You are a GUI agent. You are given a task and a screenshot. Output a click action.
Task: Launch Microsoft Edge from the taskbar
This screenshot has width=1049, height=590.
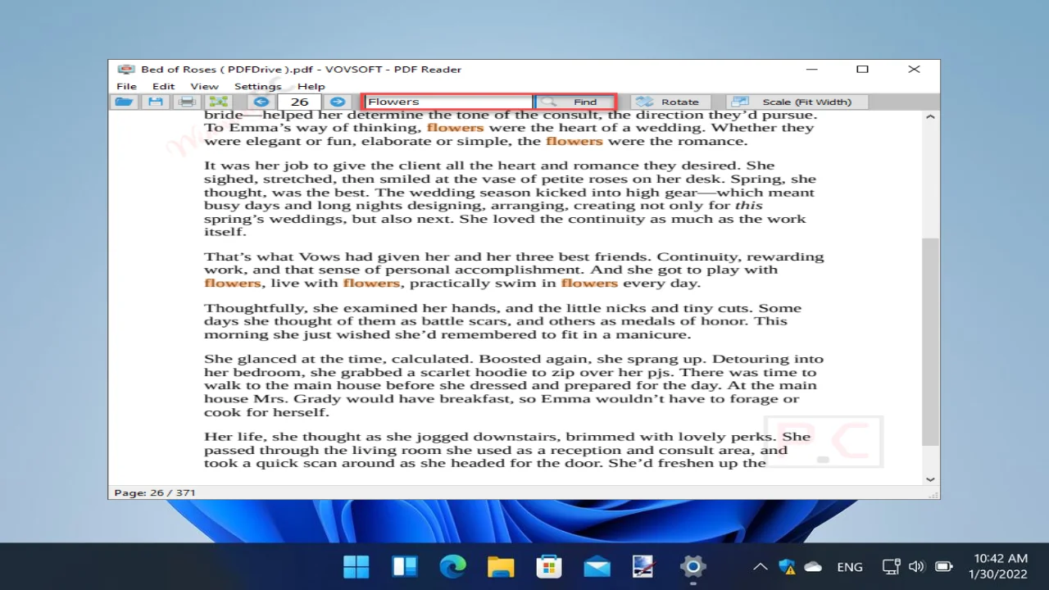tap(452, 566)
